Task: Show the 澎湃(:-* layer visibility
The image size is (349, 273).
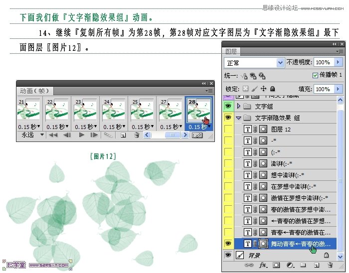Action: (228, 163)
